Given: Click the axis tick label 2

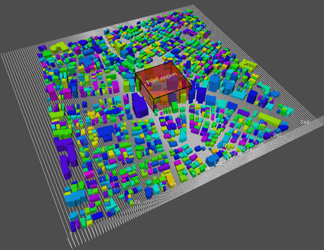Looking at the screenshot, I should pyautogui.click(x=71, y=233).
